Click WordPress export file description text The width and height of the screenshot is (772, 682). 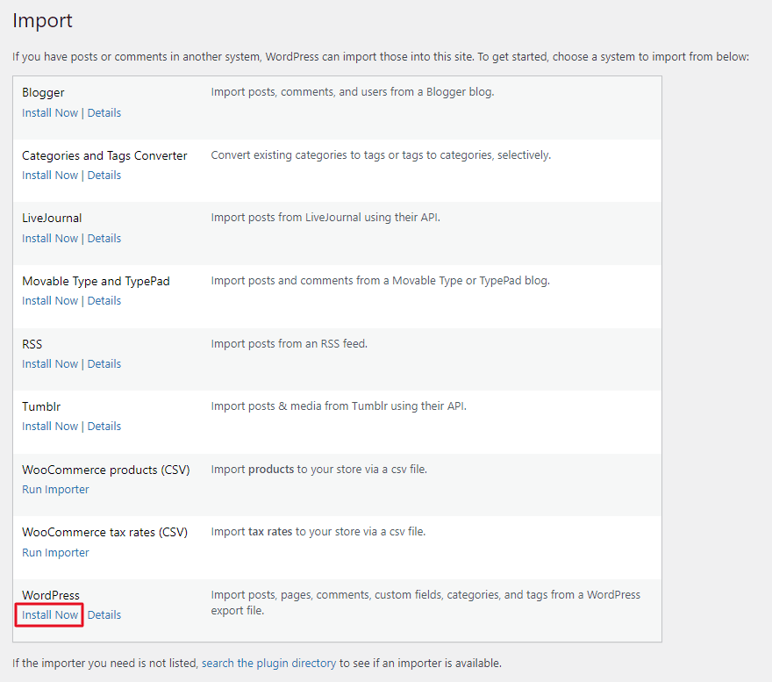425,603
